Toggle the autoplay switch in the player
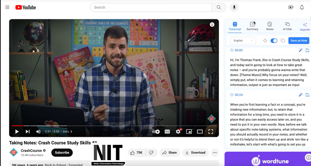The height and width of the screenshot is (166, 311). [156, 131]
